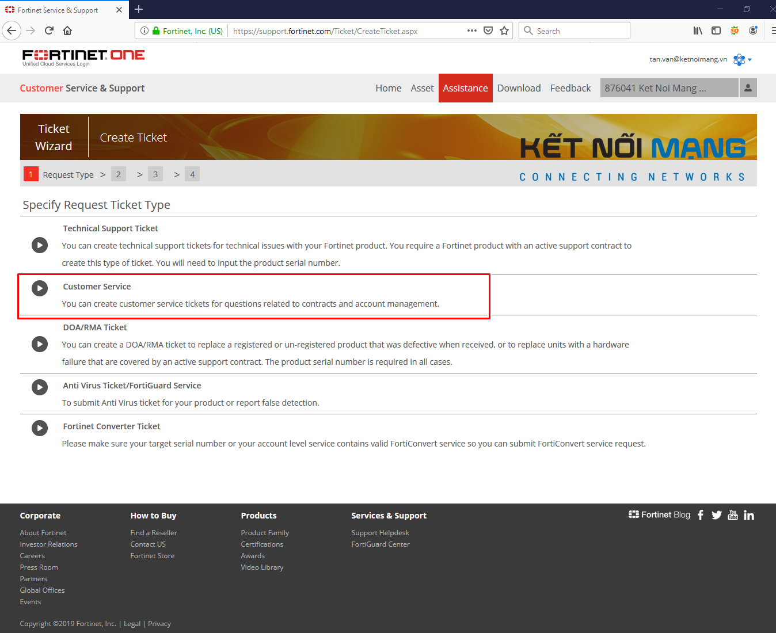Go to the browser Home icon

click(67, 30)
